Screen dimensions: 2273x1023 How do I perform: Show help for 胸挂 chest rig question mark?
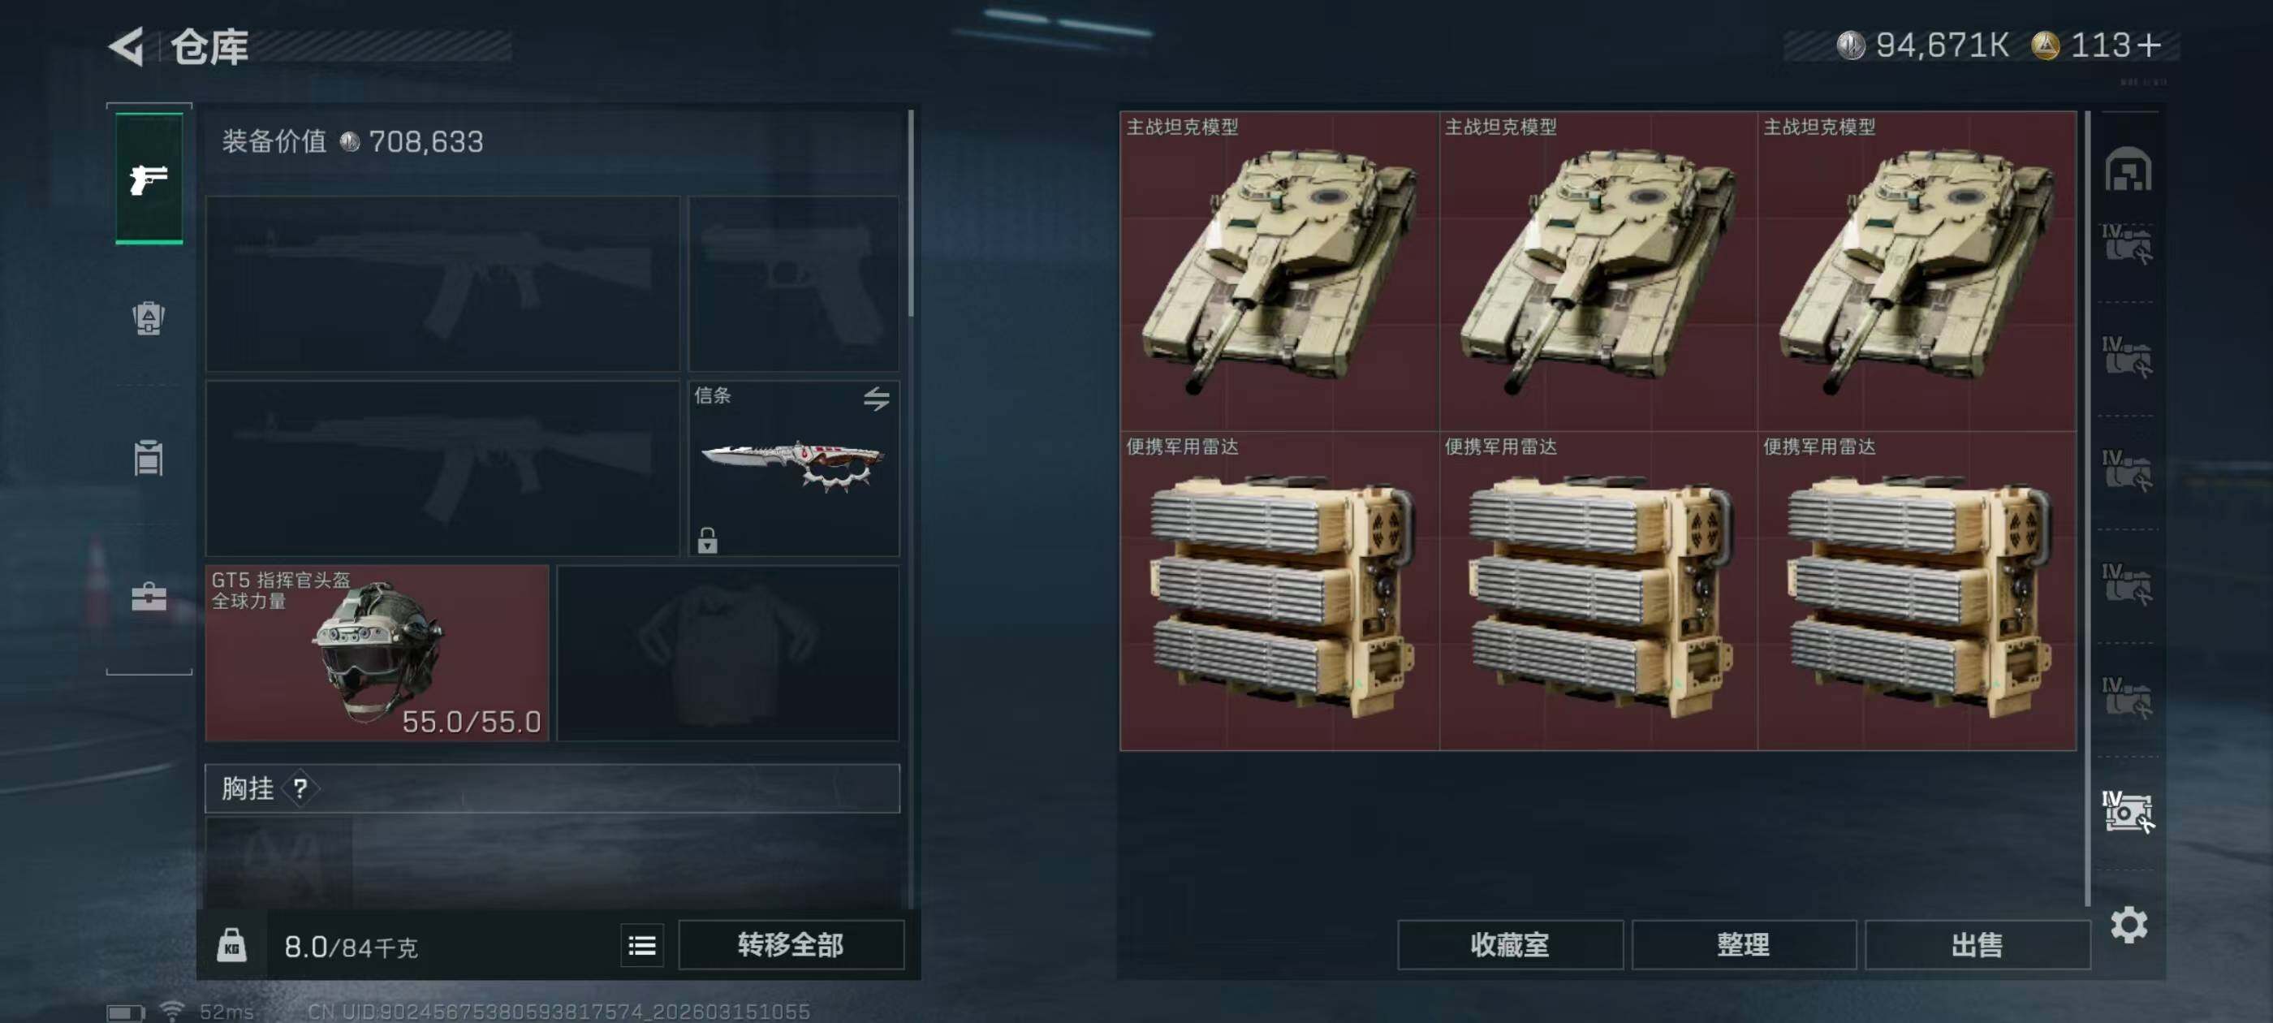pos(300,788)
